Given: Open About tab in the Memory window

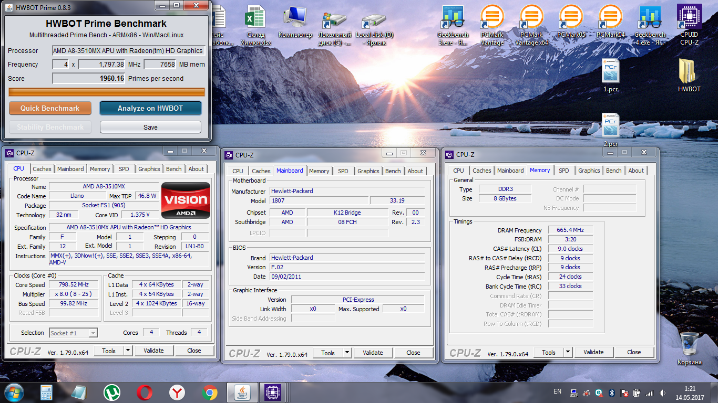Looking at the screenshot, I should click(x=636, y=171).
